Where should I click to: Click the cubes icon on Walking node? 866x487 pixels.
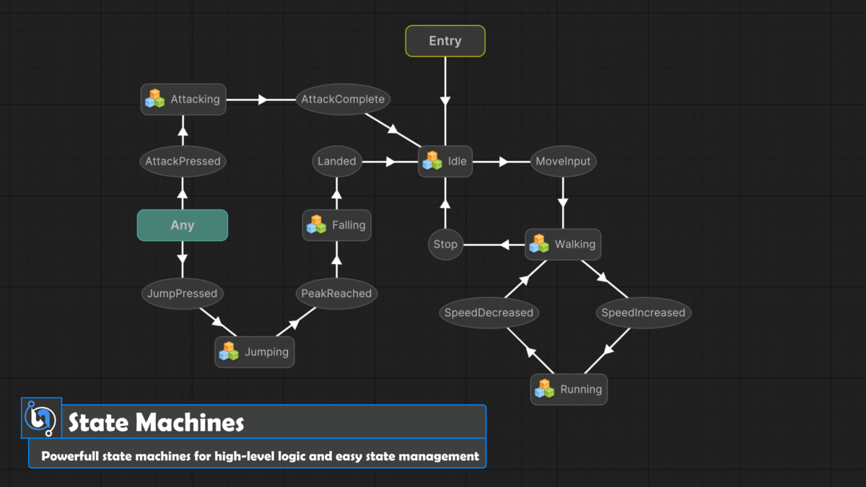(x=539, y=244)
